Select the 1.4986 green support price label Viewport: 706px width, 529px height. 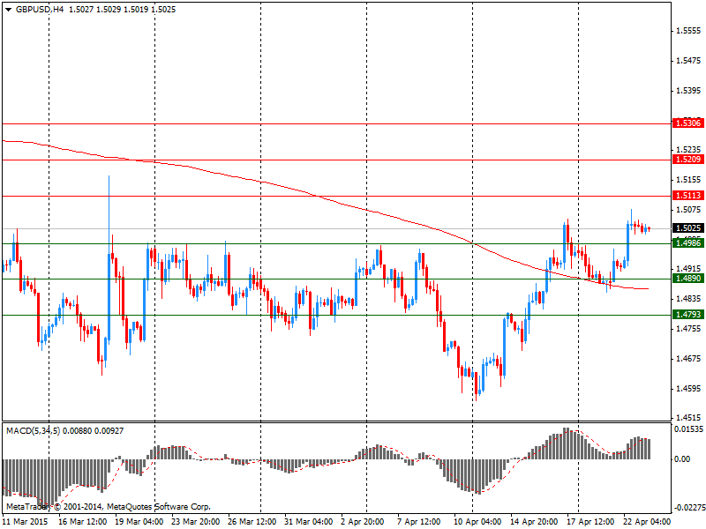point(688,243)
